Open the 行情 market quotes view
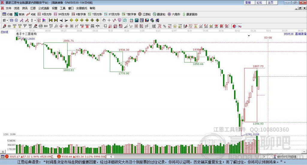307x165 pixels. [7, 14]
